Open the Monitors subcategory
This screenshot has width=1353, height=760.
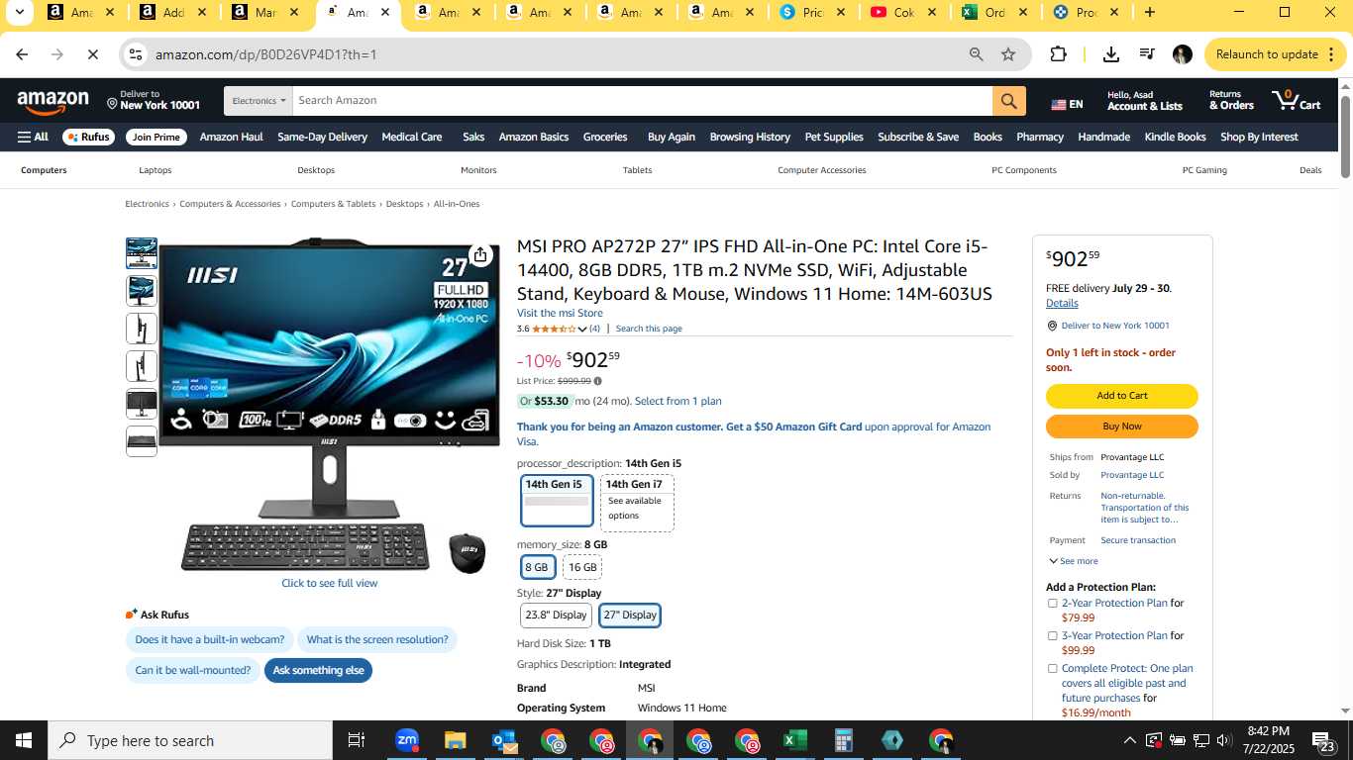[x=478, y=170]
